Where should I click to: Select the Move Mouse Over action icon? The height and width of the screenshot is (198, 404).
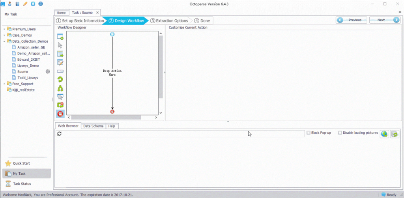pos(60,97)
